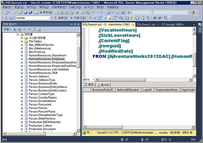The width and height of the screenshot is (203, 143).
Task: Click the Copy icon in toolbar
Action: [x=82, y=13]
